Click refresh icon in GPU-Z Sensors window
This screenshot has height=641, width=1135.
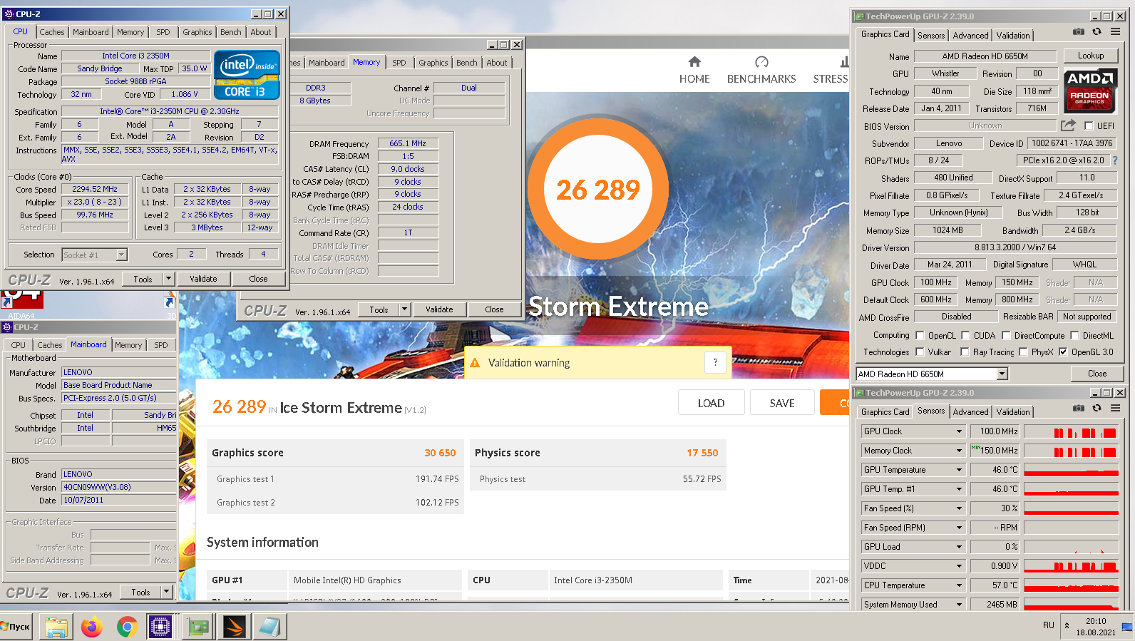tap(1097, 408)
